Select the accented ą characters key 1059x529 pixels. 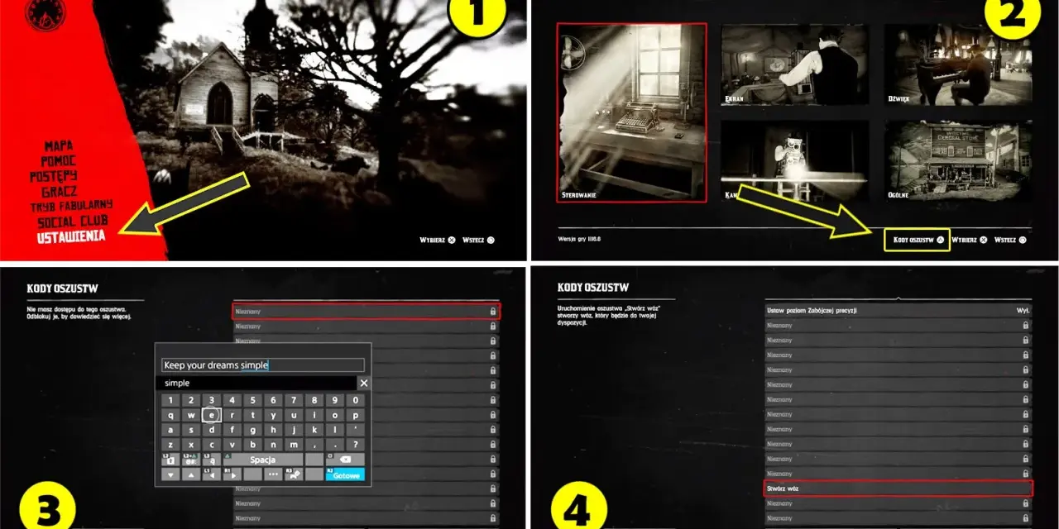[212, 460]
